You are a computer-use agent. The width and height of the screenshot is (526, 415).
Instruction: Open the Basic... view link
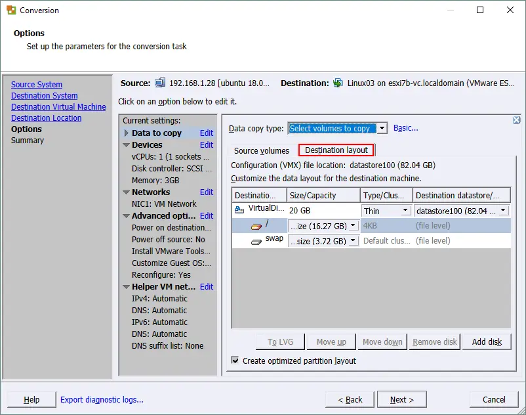coord(405,128)
